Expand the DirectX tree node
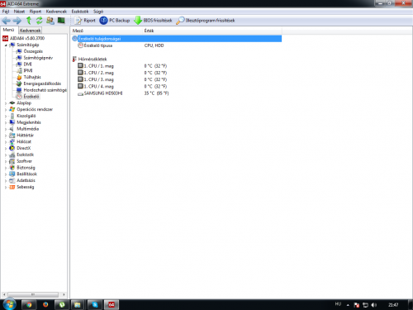413x310 pixels. tap(6, 148)
